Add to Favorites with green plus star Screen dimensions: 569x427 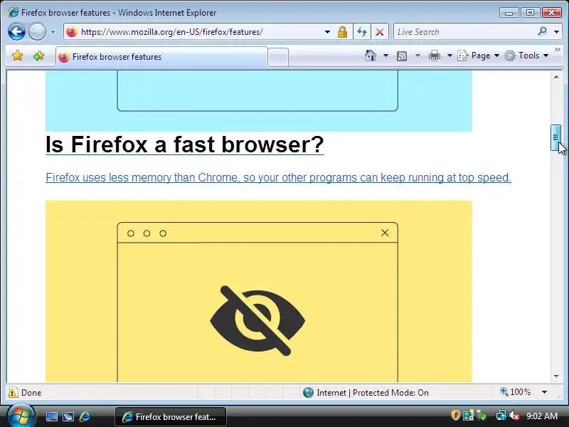pos(38,56)
